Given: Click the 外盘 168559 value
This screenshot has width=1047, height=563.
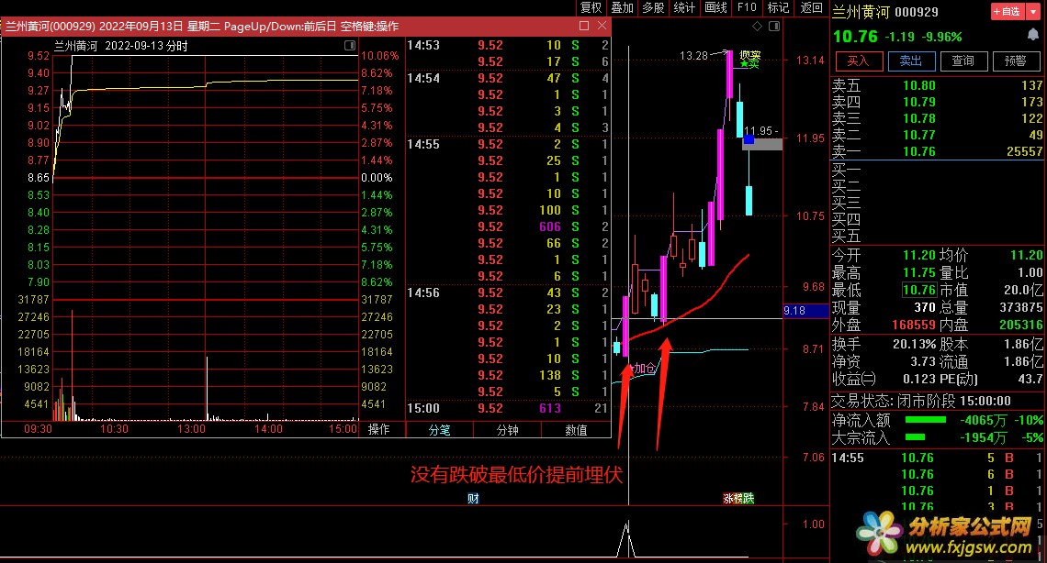Looking at the screenshot, I should [x=914, y=325].
